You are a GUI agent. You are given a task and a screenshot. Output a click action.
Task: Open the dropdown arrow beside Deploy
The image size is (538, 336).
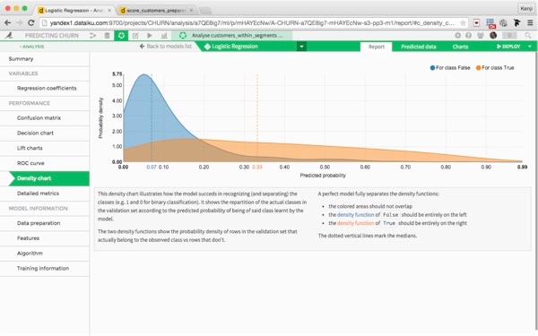[x=530, y=47]
